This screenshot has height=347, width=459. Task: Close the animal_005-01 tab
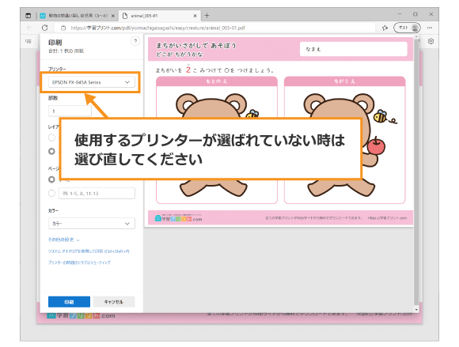(195, 16)
